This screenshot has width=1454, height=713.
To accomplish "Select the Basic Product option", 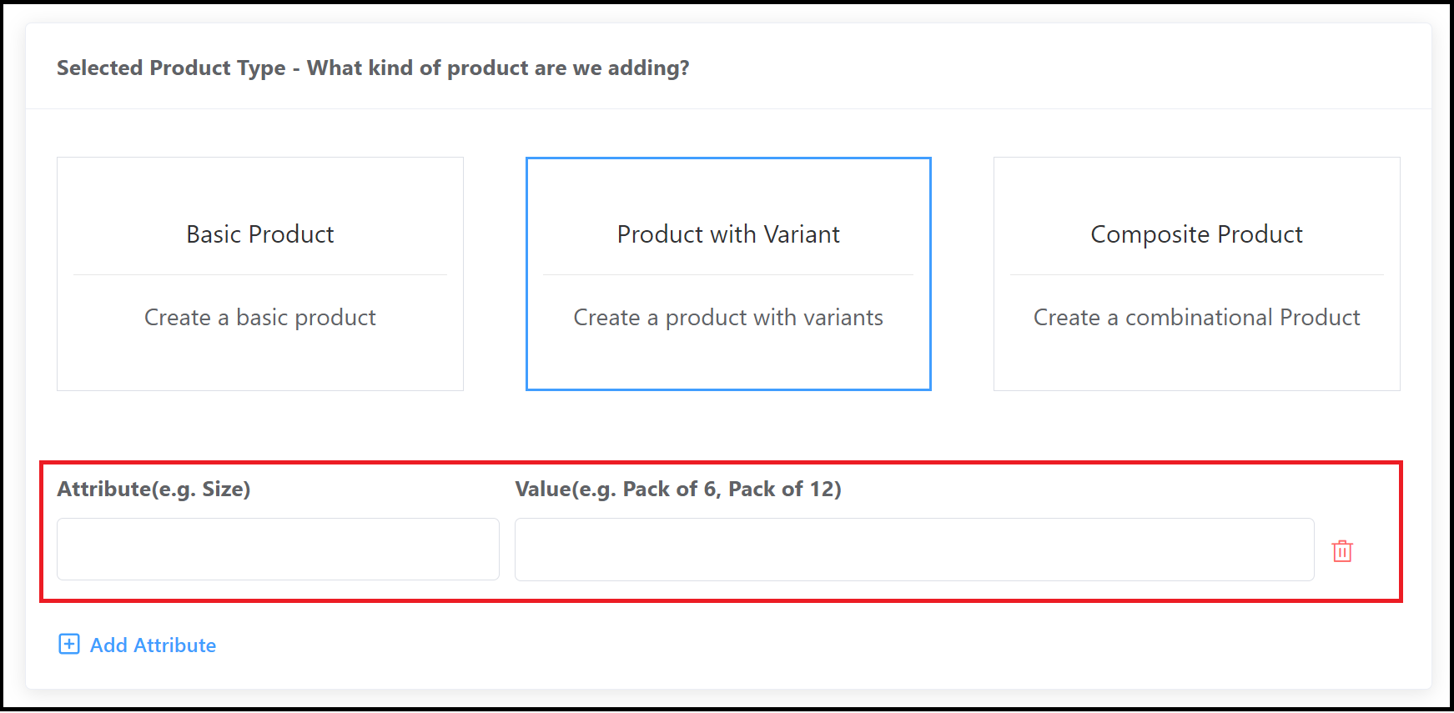I will tap(259, 274).
